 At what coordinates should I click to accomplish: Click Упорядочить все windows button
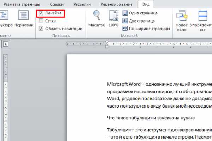(x=201, y=21)
